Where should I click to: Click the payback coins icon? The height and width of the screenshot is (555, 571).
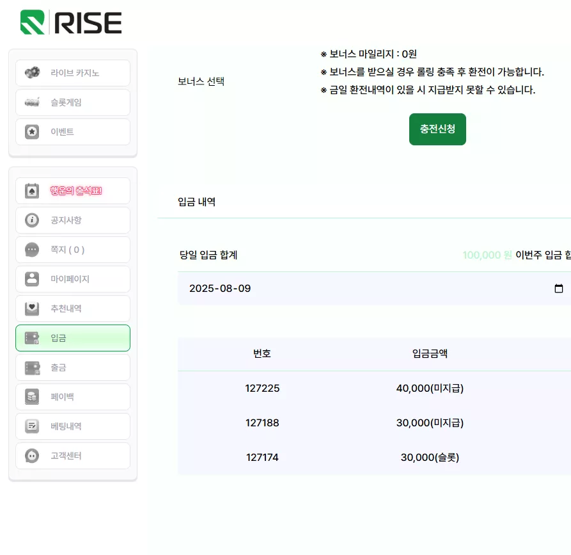(32, 397)
